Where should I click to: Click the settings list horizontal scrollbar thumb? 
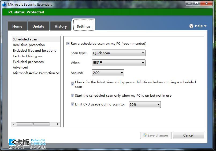(33, 124)
